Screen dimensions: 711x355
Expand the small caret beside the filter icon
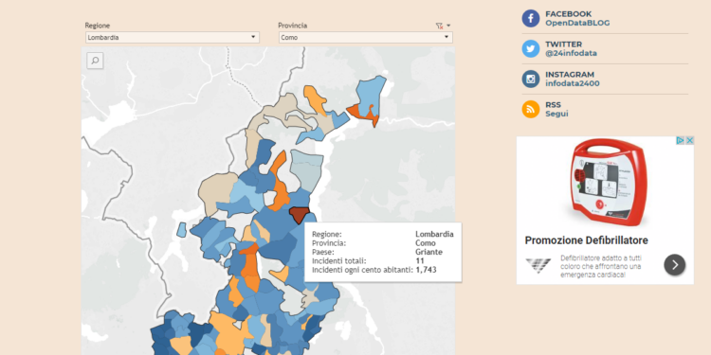(x=448, y=26)
